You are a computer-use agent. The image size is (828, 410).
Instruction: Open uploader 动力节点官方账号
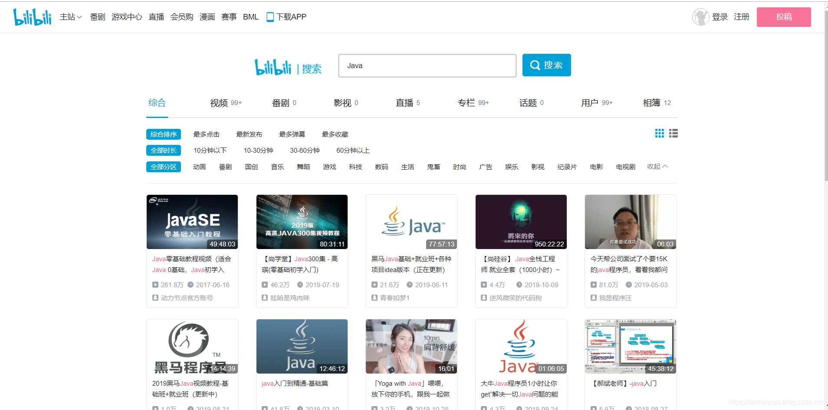point(187,298)
